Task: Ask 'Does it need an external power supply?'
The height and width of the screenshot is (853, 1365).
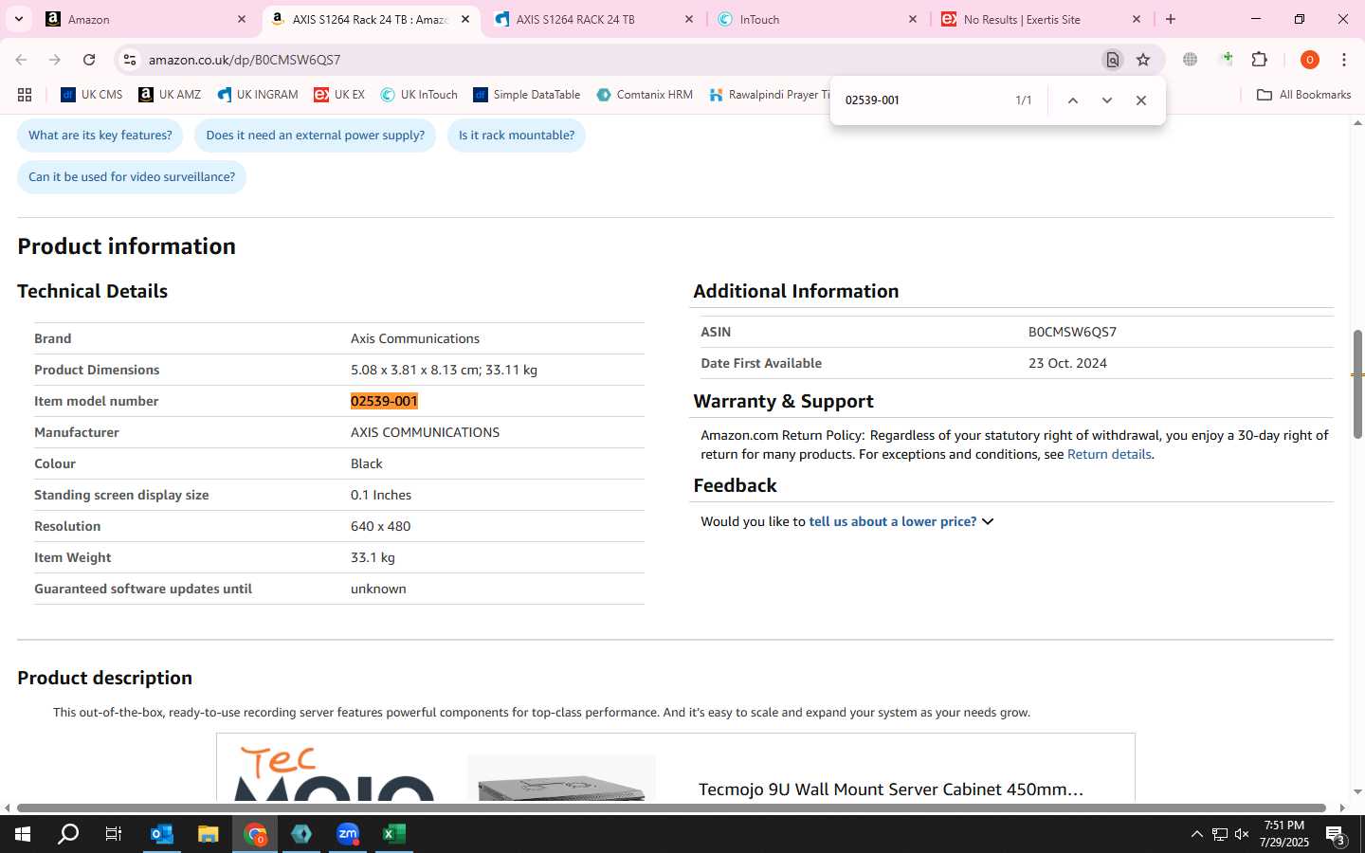Action: [x=316, y=136]
